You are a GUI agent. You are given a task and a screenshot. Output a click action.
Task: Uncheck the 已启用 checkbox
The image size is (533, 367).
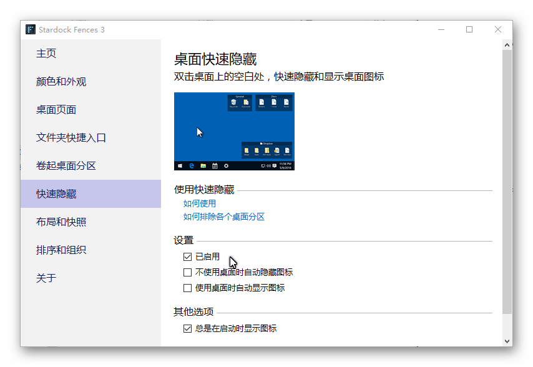[187, 257]
